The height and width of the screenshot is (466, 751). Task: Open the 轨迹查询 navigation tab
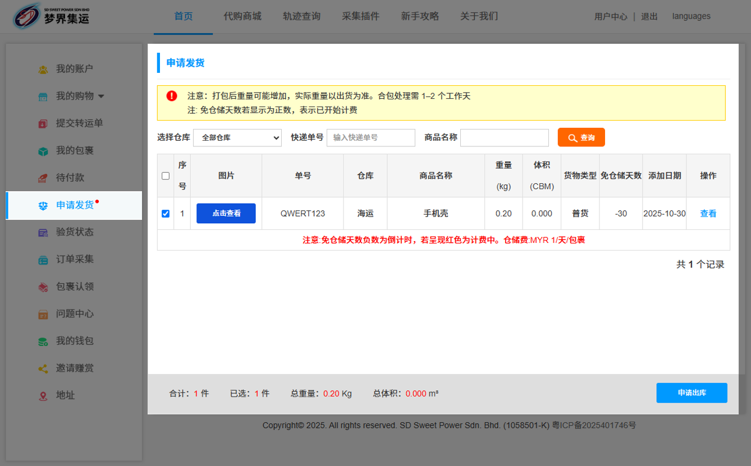point(301,16)
